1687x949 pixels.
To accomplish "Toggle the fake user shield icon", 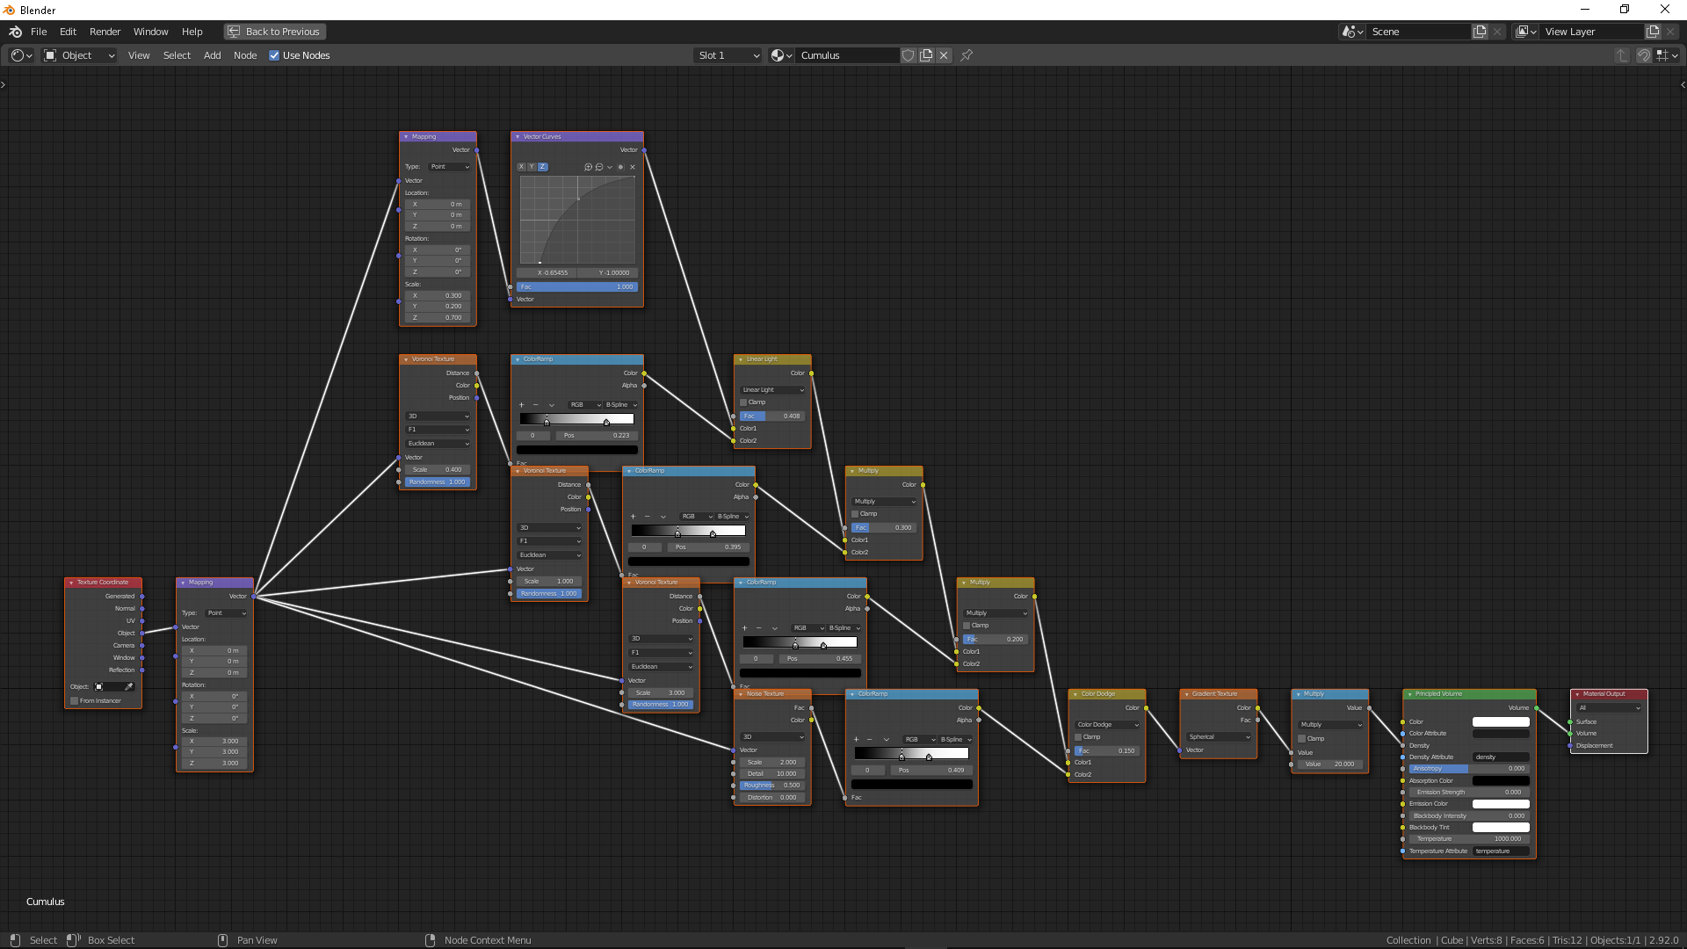I will pyautogui.click(x=909, y=55).
